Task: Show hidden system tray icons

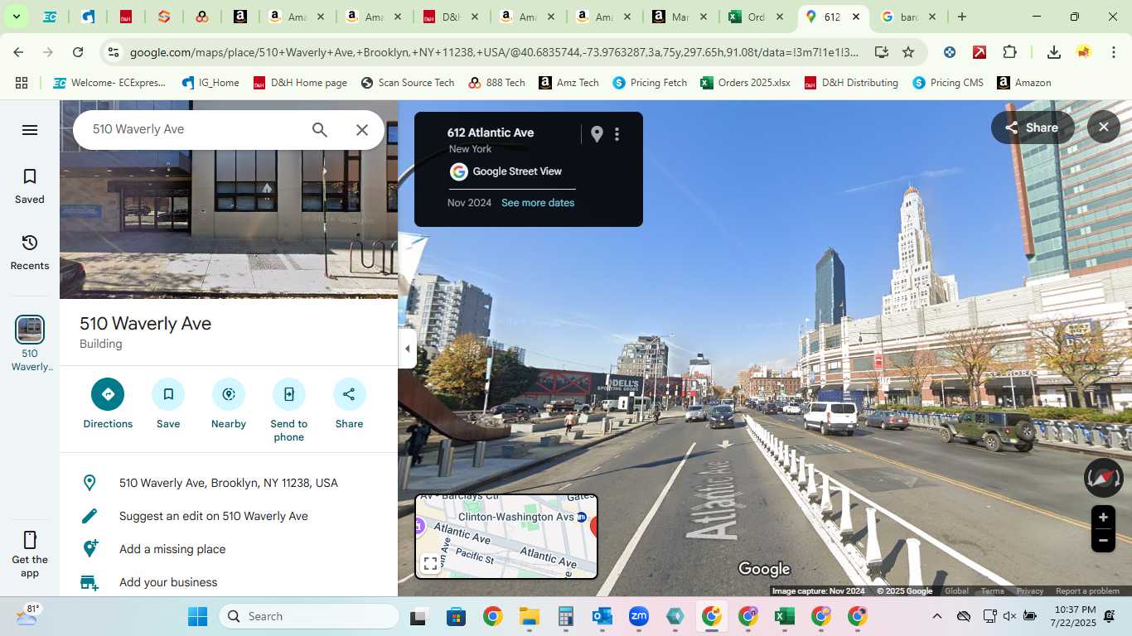Action: [x=936, y=616]
